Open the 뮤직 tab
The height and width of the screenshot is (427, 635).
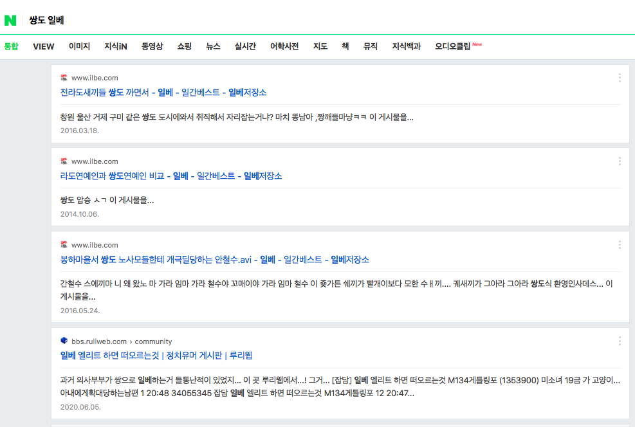371,46
